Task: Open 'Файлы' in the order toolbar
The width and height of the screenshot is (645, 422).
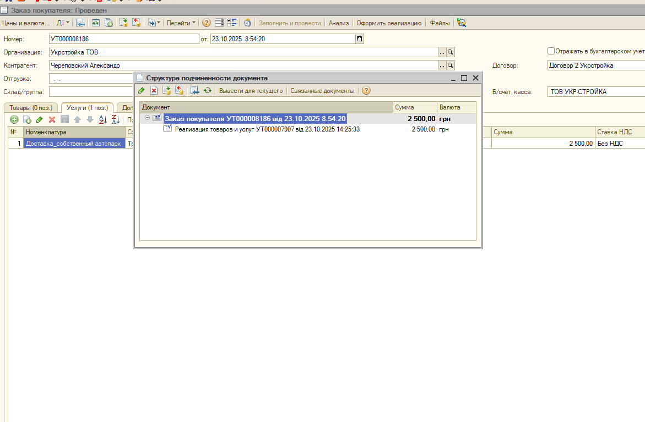Action: (440, 23)
